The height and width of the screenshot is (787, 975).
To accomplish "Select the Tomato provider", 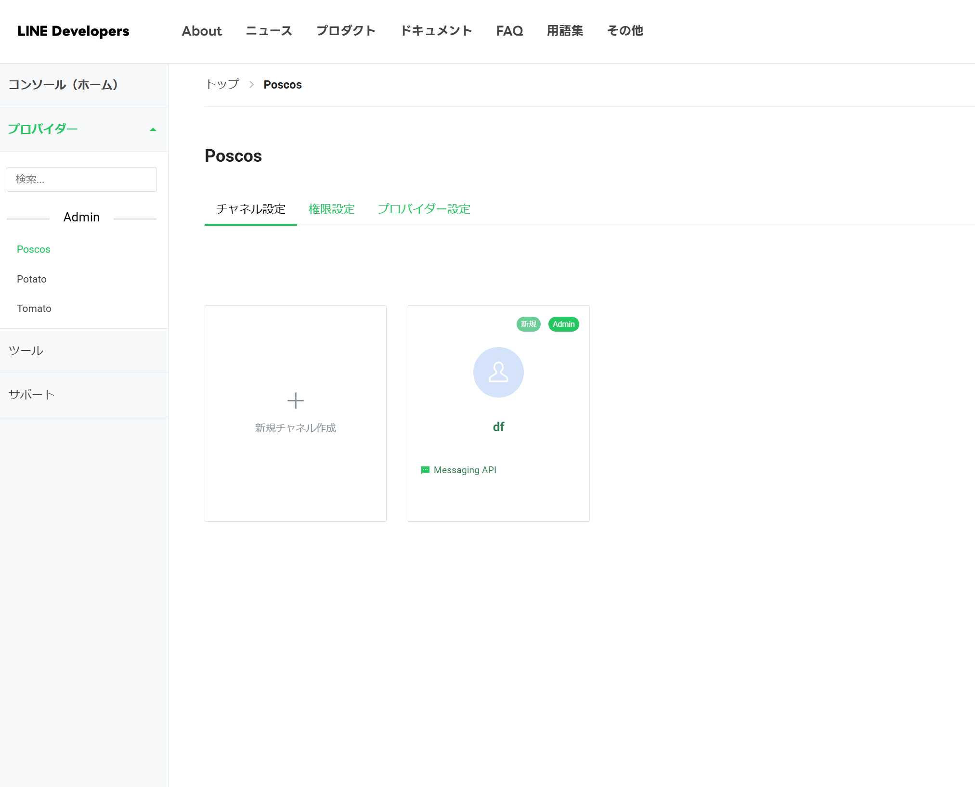I will 34,309.
